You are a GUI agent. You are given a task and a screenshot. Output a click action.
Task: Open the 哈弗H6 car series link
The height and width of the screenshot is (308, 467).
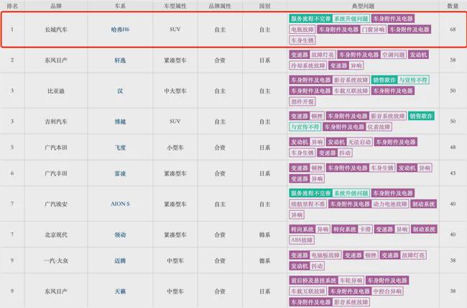click(120, 30)
